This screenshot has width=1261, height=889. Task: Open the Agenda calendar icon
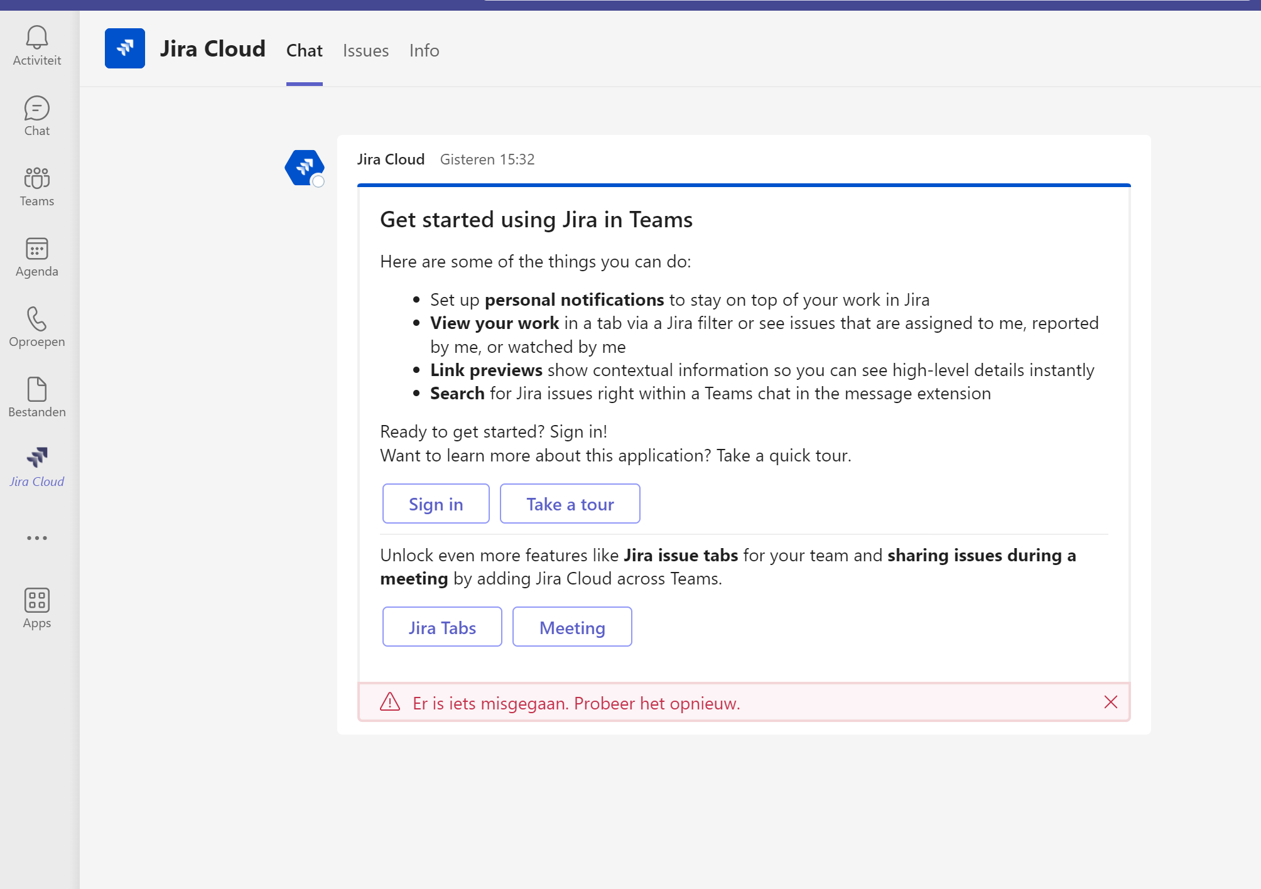point(36,256)
